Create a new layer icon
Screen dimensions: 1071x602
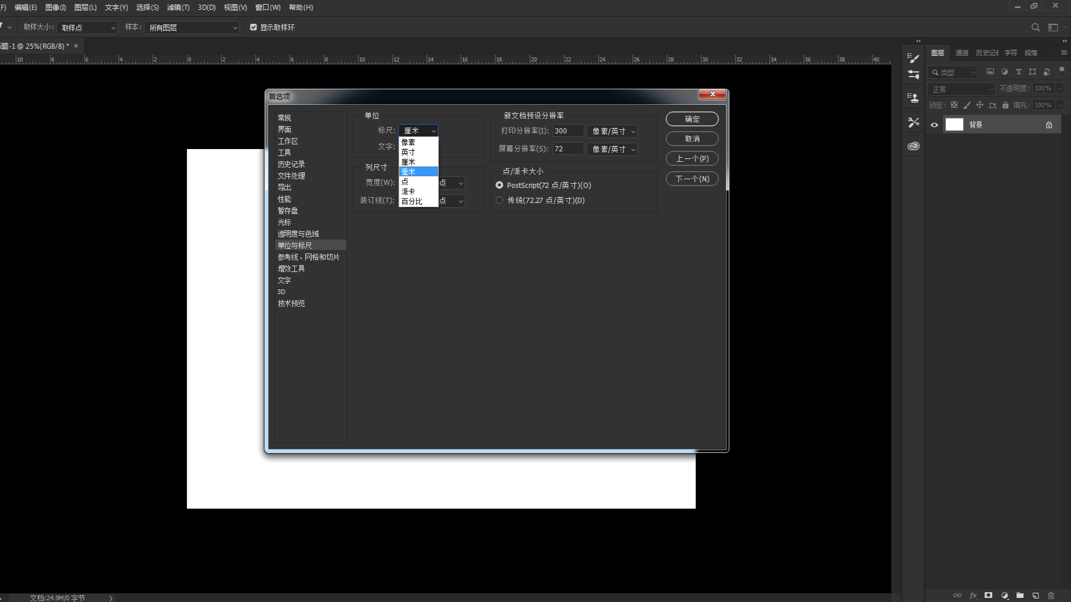(x=1036, y=595)
